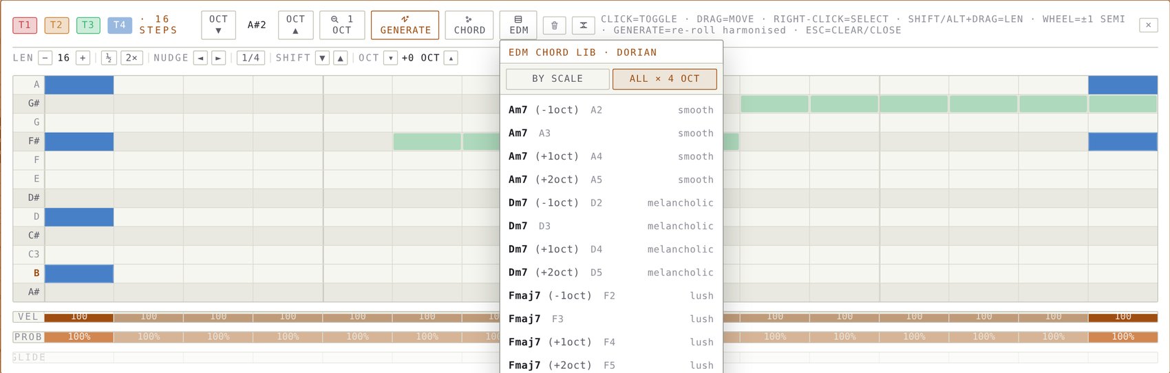Click the C3 piano key label

[x=29, y=255]
